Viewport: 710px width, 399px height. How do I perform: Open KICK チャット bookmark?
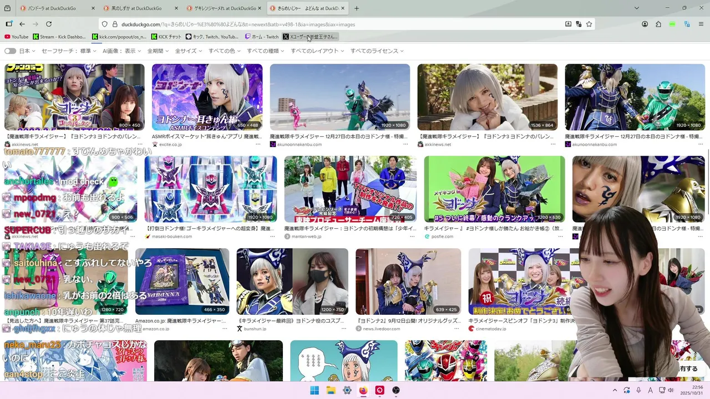pyautogui.click(x=166, y=37)
